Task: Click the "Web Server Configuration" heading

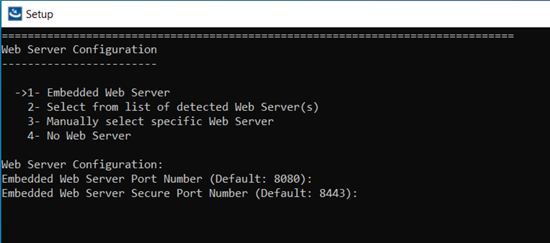Action: 79,50
